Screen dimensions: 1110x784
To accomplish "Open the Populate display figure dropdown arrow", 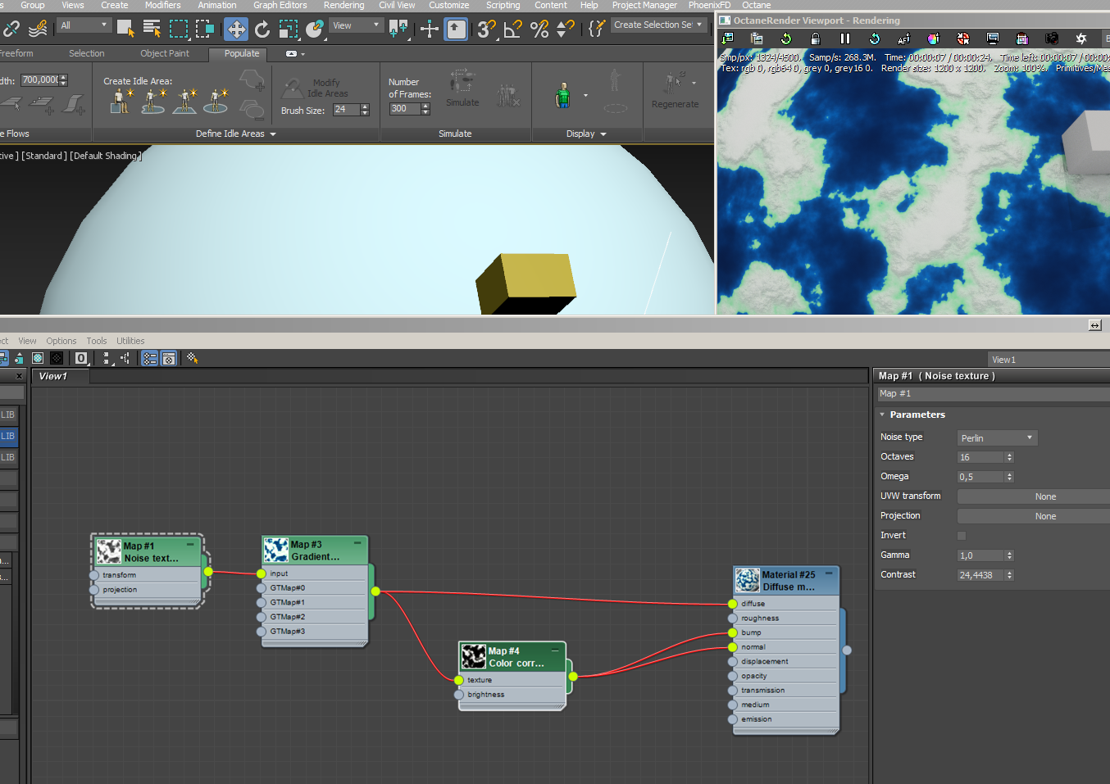I will 585,96.
